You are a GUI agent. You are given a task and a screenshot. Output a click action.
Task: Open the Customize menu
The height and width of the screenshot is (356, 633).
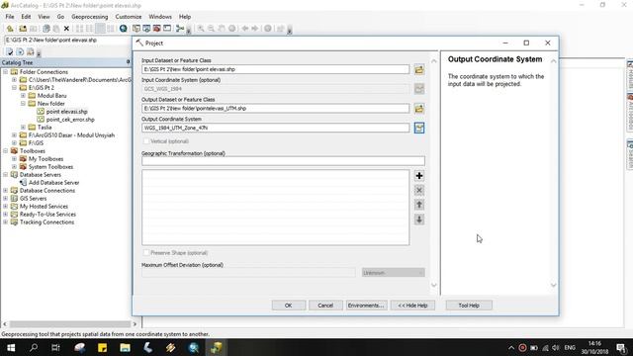(x=129, y=17)
